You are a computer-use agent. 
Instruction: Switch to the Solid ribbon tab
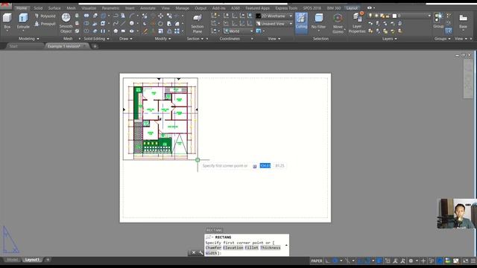tap(38, 8)
